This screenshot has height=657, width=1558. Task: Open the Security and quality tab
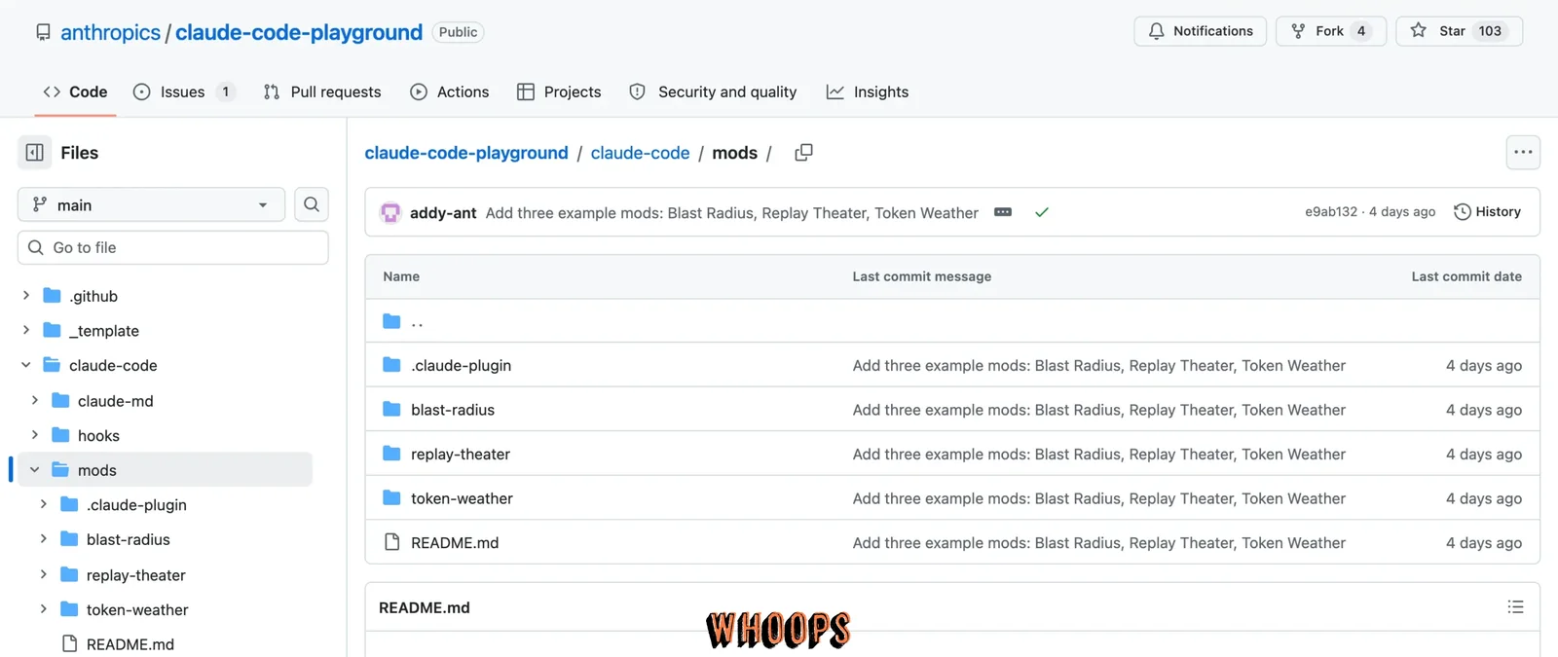coord(714,91)
